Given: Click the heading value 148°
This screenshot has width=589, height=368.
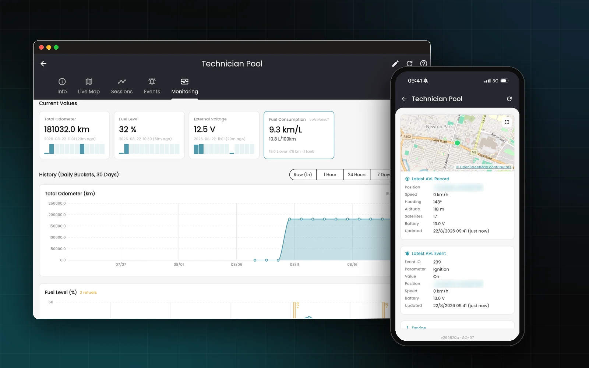Looking at the screenshot, I should [x=437, y=202].
